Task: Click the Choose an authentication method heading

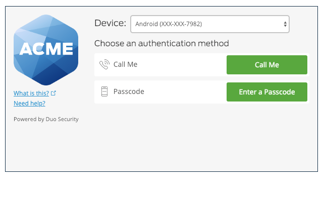Action: pyautogui.click(x=161, y=44)
